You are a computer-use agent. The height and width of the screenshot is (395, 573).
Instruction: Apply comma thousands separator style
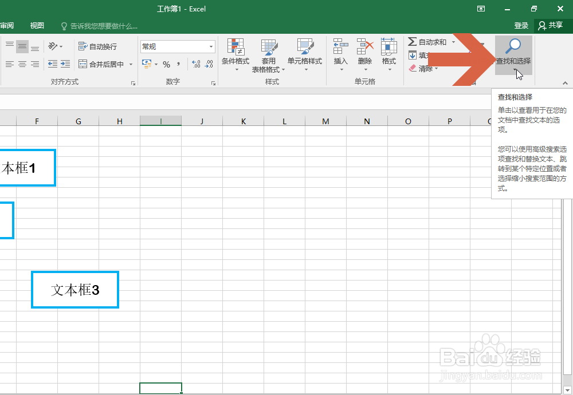coord(179,64)
